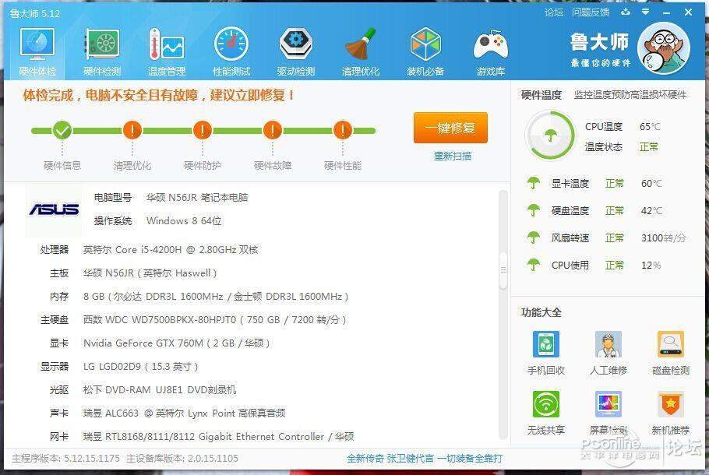Open the 人工维修 manual repair tool
Viewport: 709px width, 475px height.
(608, 353)
